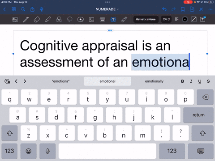Tap the left blue text box handle
The width and height of the screenshot is (215, 161).
pyautogui.click(x=13, y=54)
